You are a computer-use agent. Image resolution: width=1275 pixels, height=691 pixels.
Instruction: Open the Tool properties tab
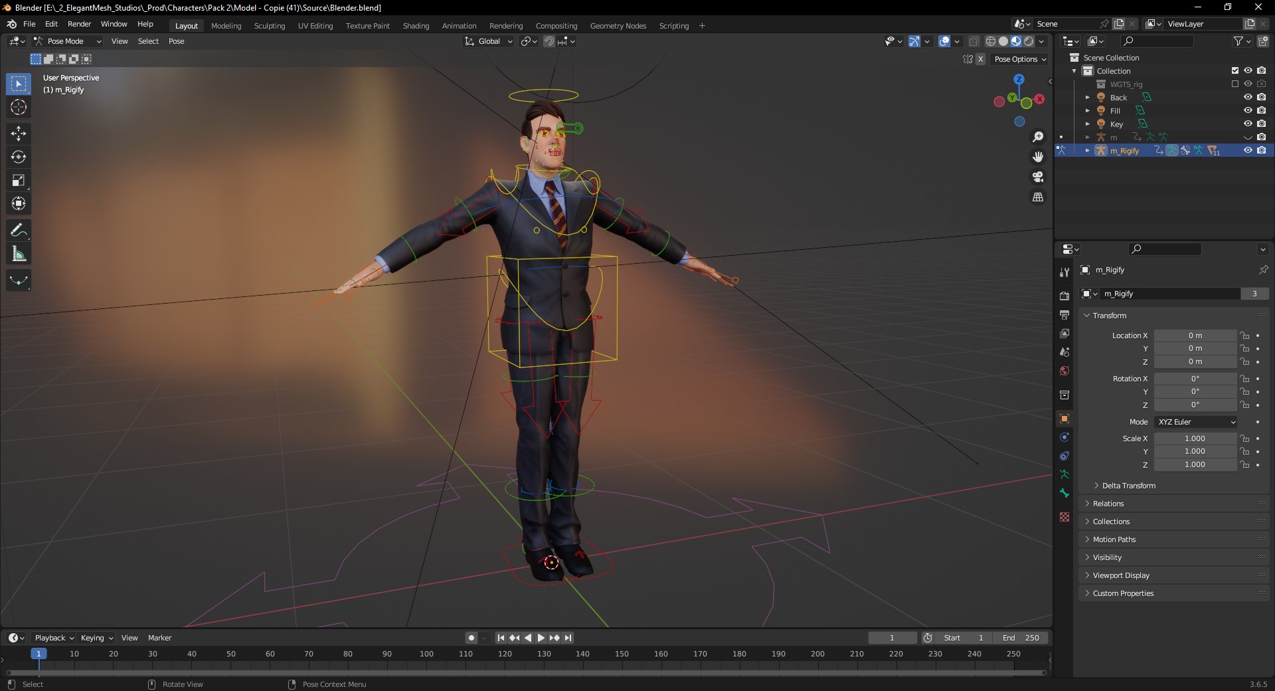[x=1064, y=272]
